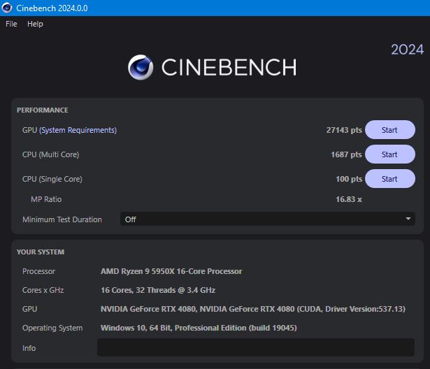This screenshot has height=369, width=430.
Task: Open the System Requirements link
Action: pos(78,130)
